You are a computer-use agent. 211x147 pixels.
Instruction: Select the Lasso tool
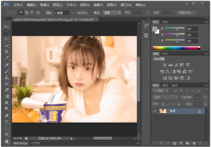click(7, 39)
